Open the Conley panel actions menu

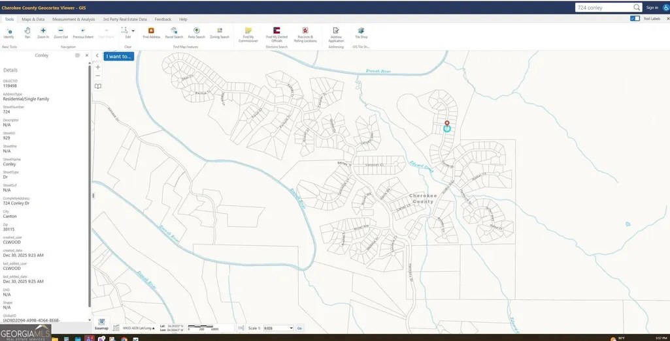tap(77, 55)
